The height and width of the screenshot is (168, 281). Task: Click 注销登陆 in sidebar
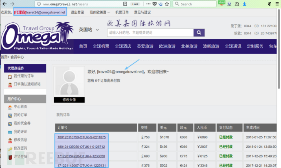21,157
